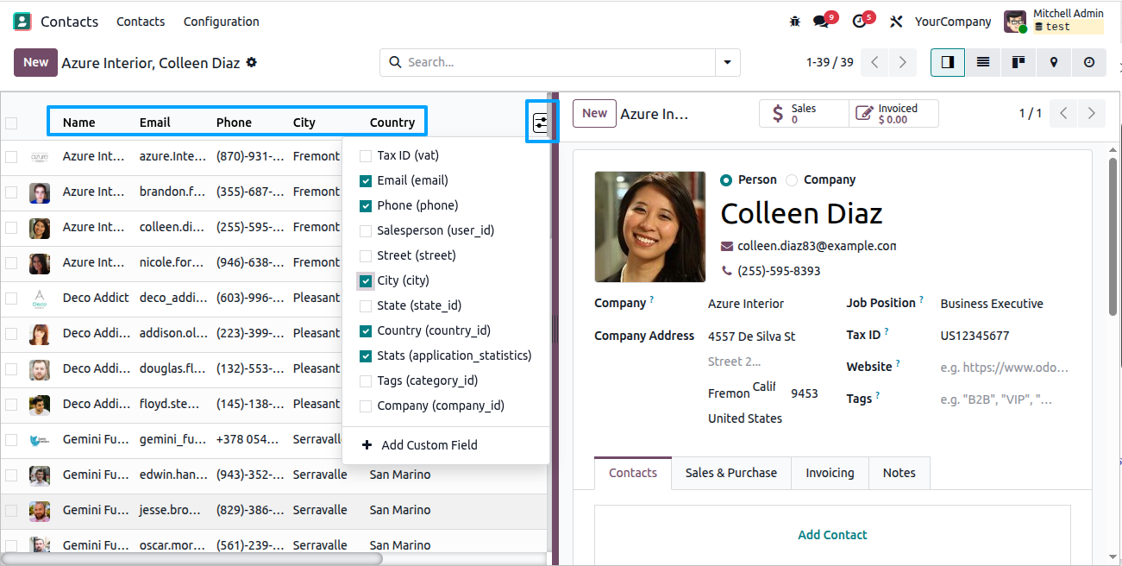The height and width of the screenshot is (566, 1122).
Task: Switch to the list view icon
Action: pyautogui.click(x=982, y=62)
